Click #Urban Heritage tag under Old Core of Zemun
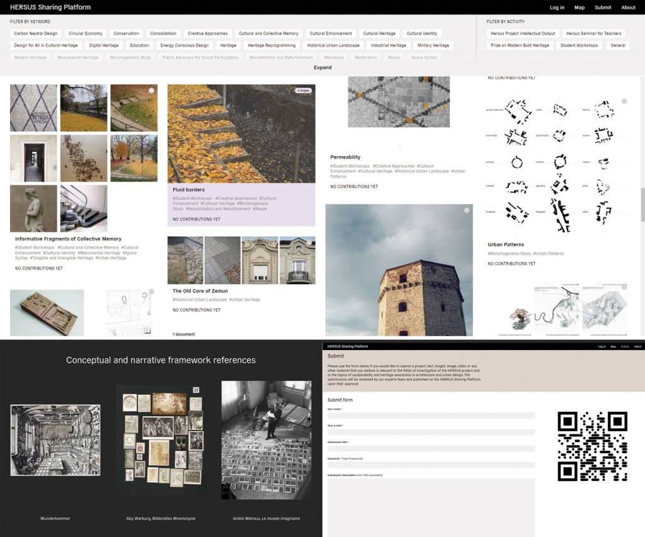Image resolution: width=645 pixels, height=537 pixels. (x=244, y=300)
